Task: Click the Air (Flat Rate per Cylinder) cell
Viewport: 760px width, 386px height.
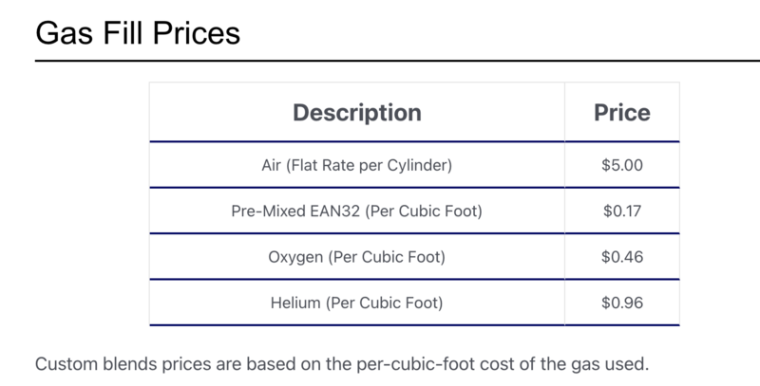Action: click(356, 165)
